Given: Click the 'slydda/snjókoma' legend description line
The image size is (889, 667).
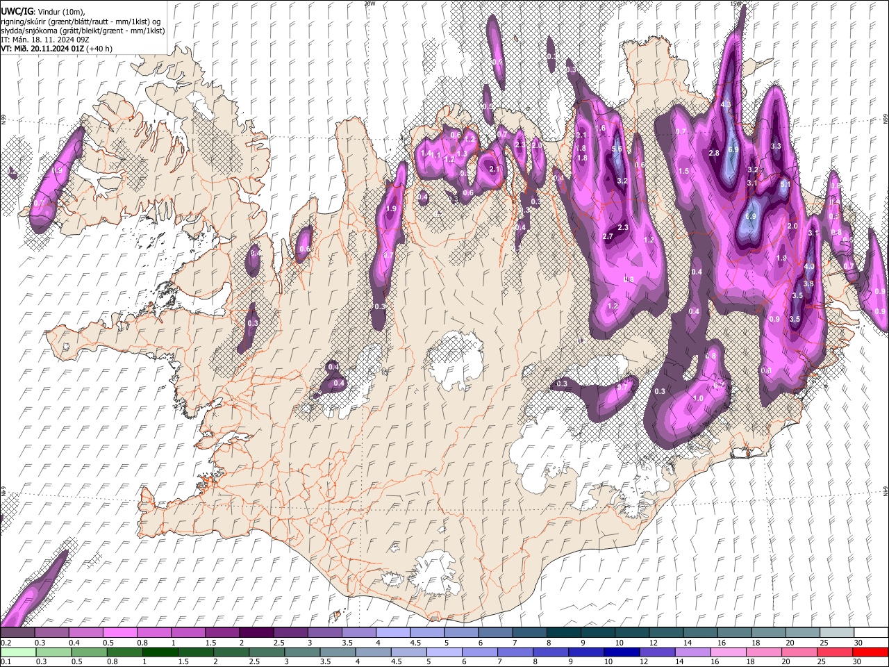Looking at the screenshot, I should [83, 31].
